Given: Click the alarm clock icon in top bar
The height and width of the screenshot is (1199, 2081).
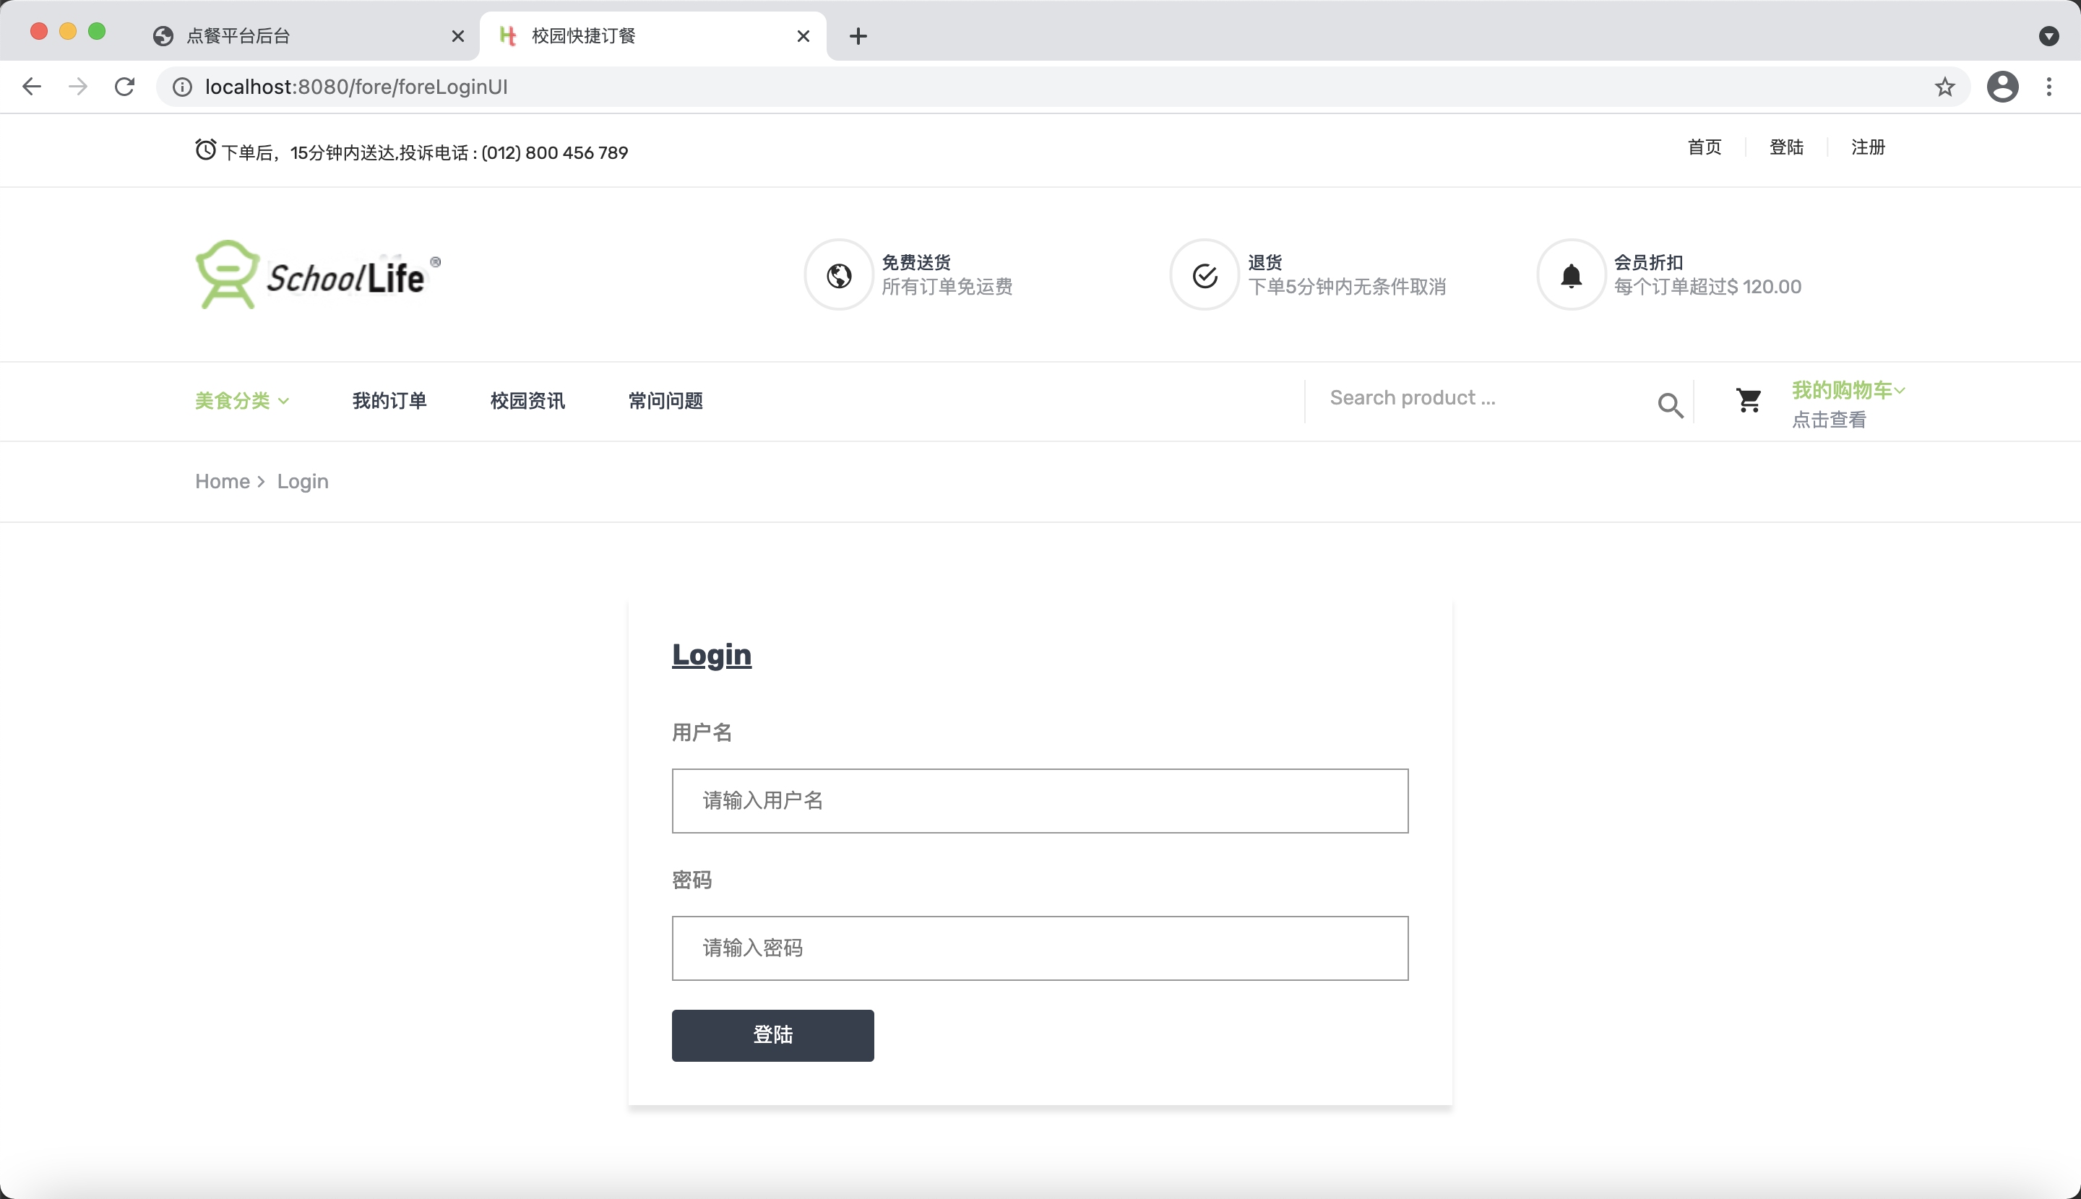Looking at the screenshot, I should coord(205,149).
